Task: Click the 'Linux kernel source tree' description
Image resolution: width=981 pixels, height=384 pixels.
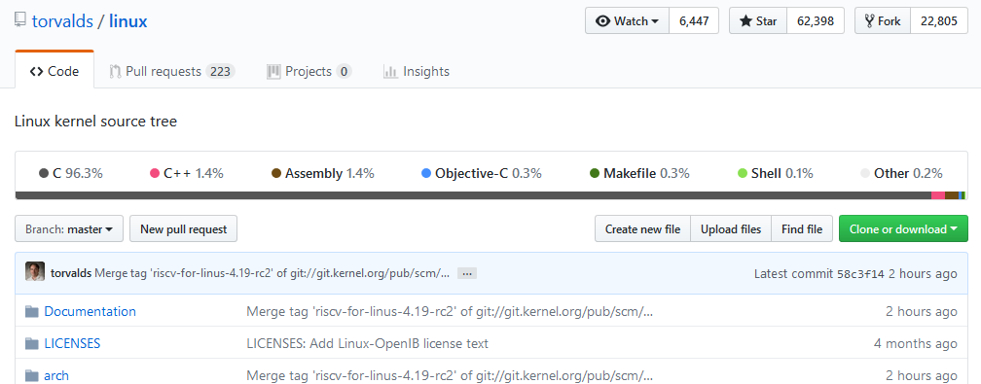Action: (x=95, y=122)
